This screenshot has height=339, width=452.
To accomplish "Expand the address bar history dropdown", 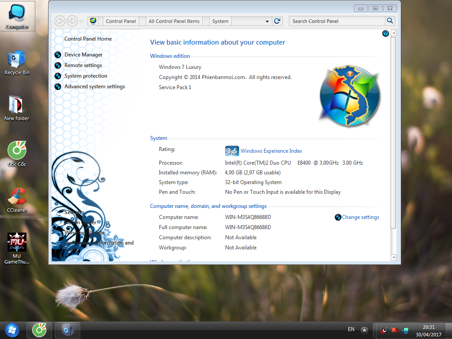I will 267,21.
